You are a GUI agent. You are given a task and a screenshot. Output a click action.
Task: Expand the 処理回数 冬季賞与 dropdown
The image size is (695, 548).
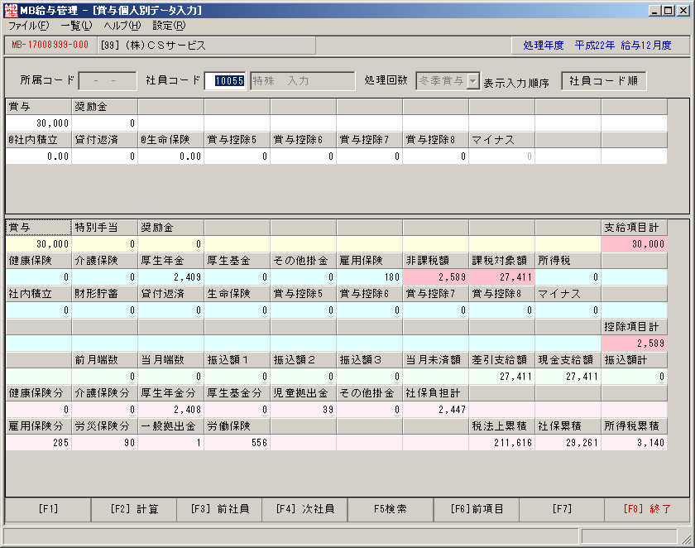pos(473,81)
